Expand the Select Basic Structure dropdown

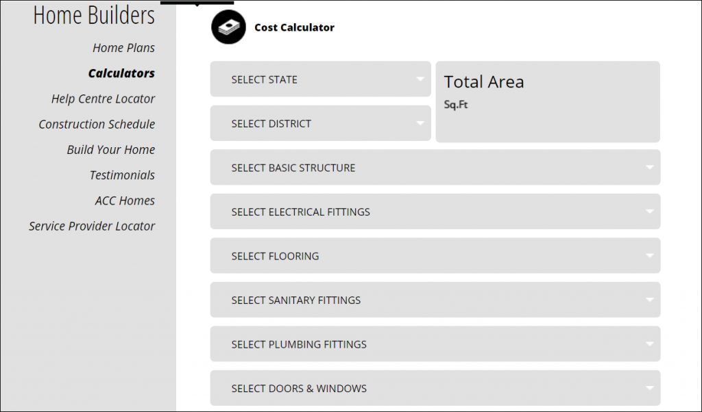(435, 168)
